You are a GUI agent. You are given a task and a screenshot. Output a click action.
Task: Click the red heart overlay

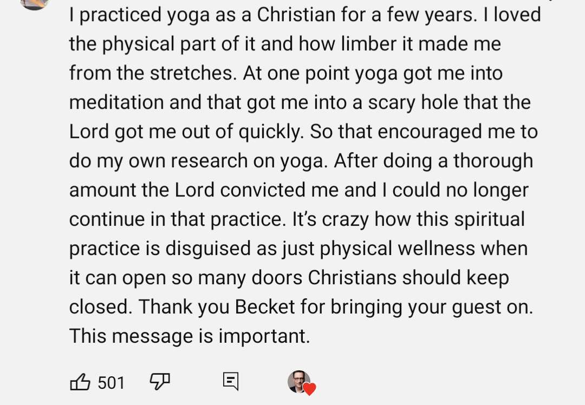[x=309, y=389]
